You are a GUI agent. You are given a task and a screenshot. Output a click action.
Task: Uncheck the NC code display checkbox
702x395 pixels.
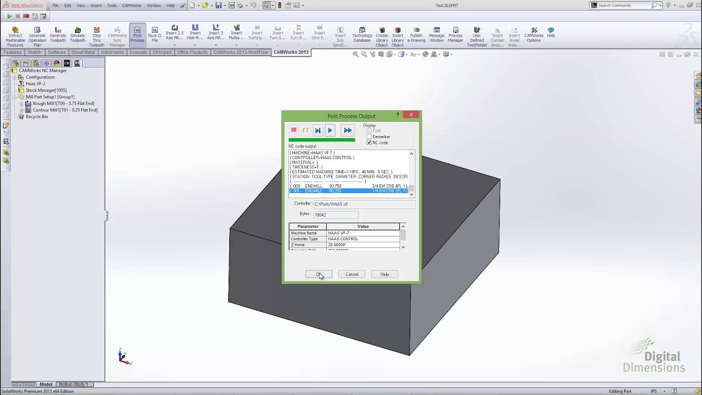(x=369, y=143)
